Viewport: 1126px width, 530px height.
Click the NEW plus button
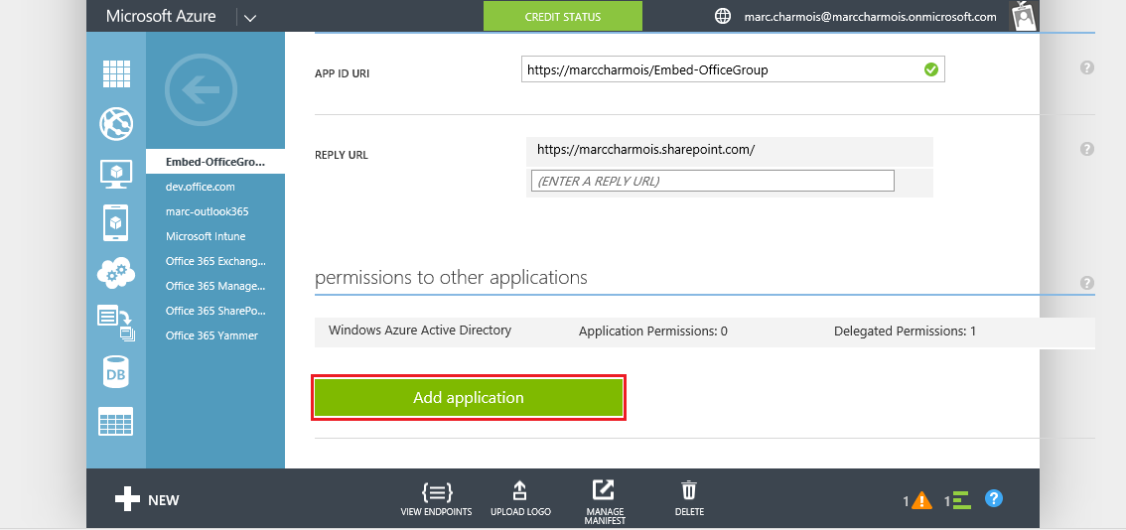[x=147, y=500]
